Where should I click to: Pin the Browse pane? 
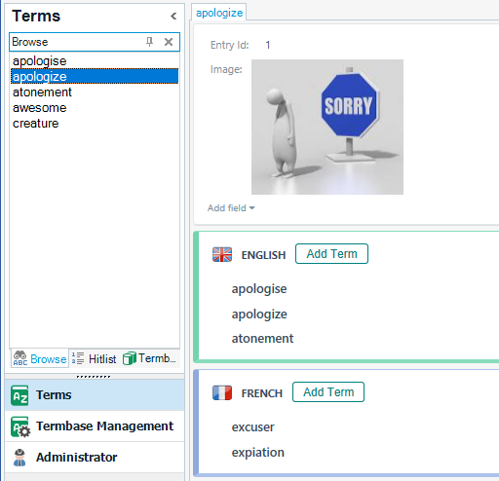pos(149,42)
